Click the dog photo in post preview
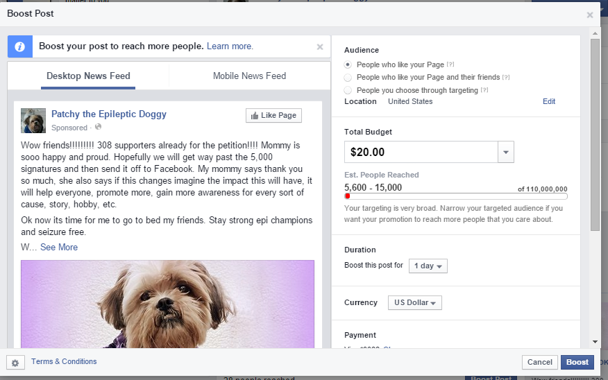 [x=167, y=304]
